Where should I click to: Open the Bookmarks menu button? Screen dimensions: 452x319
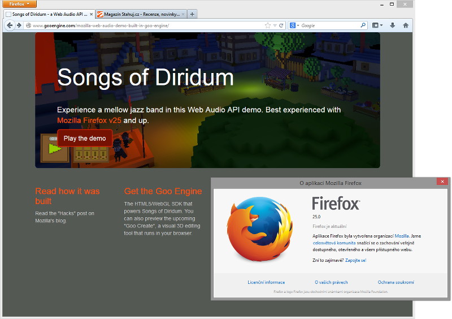tap(377, 25)
